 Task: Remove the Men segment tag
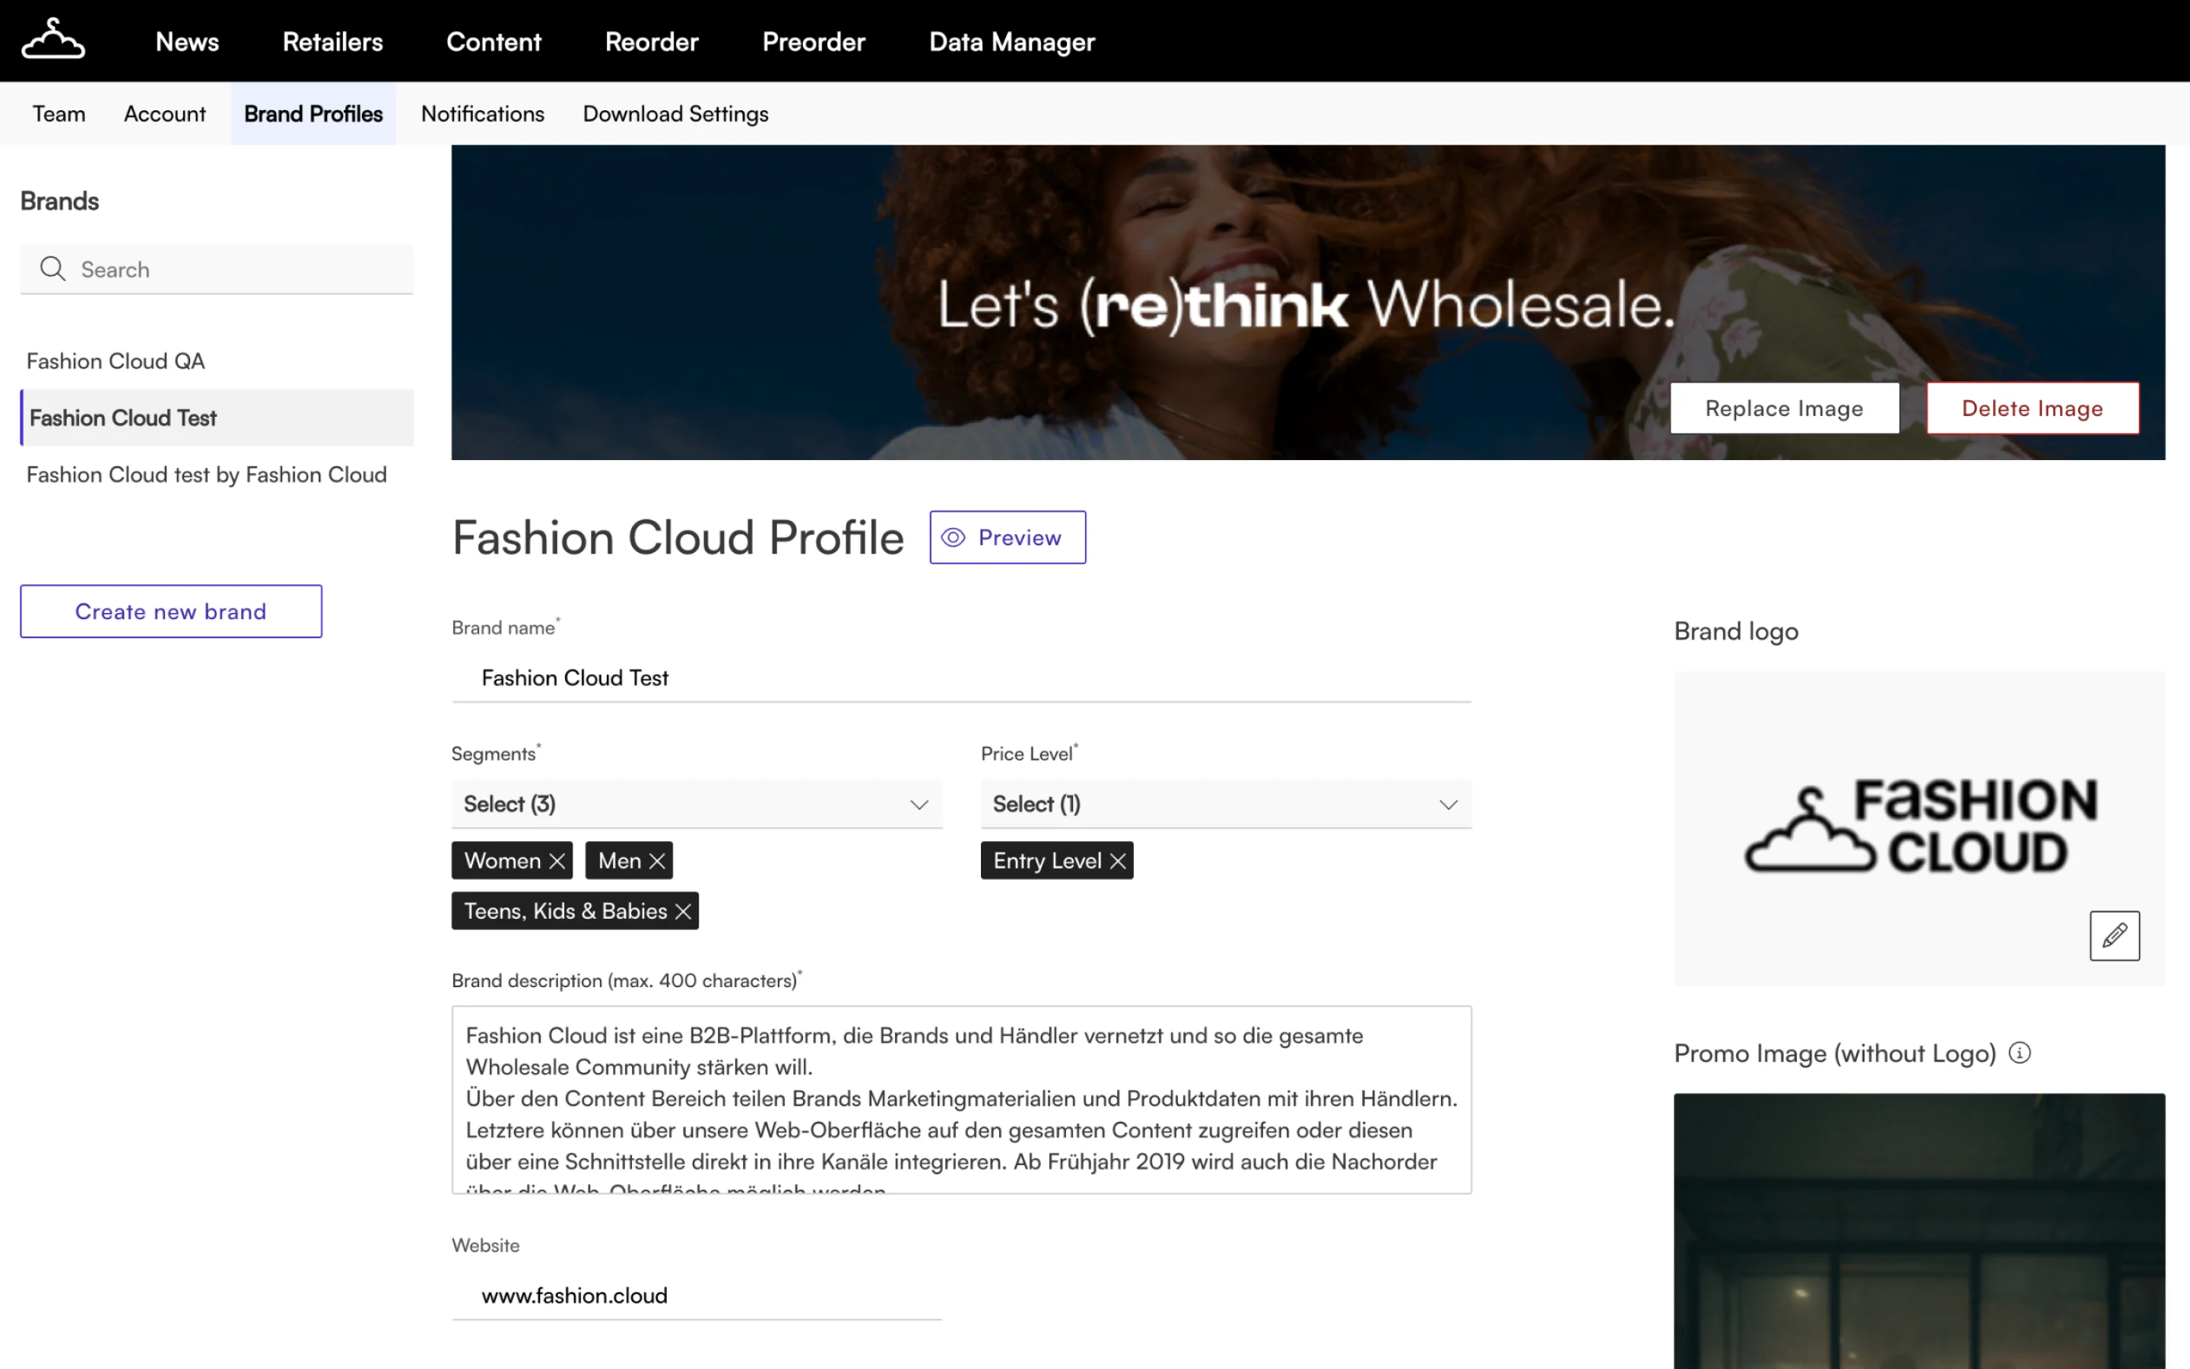(658, 861)
